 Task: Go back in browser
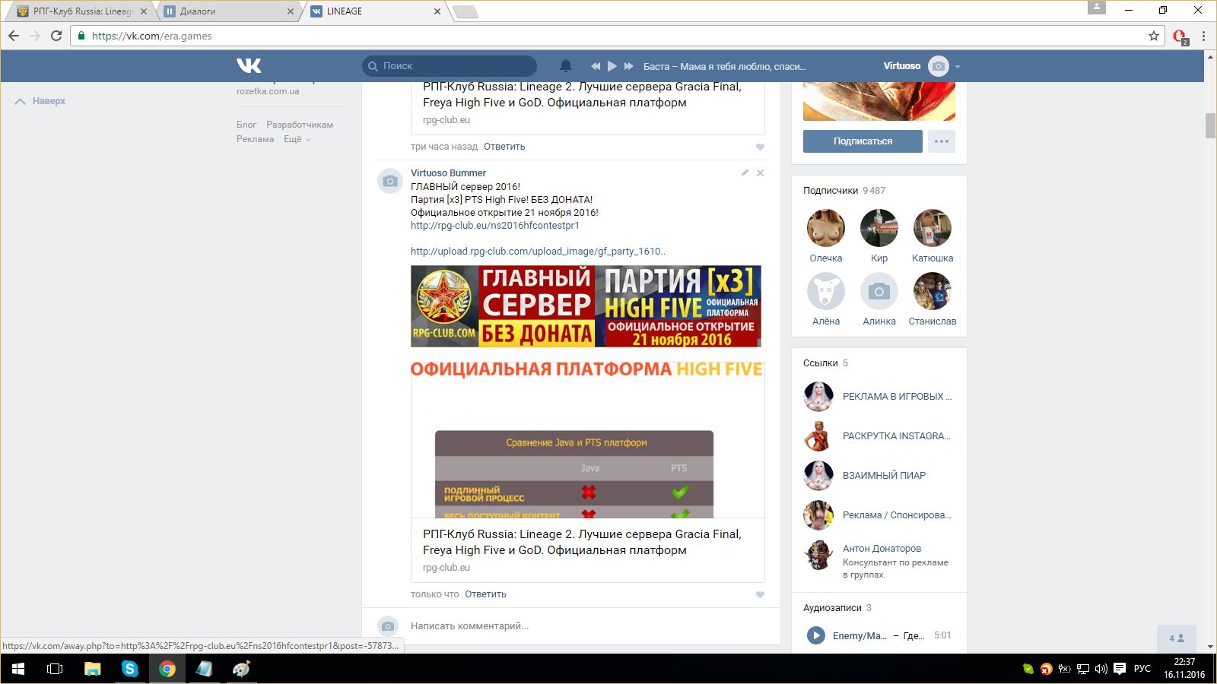(x=14, y=36)
